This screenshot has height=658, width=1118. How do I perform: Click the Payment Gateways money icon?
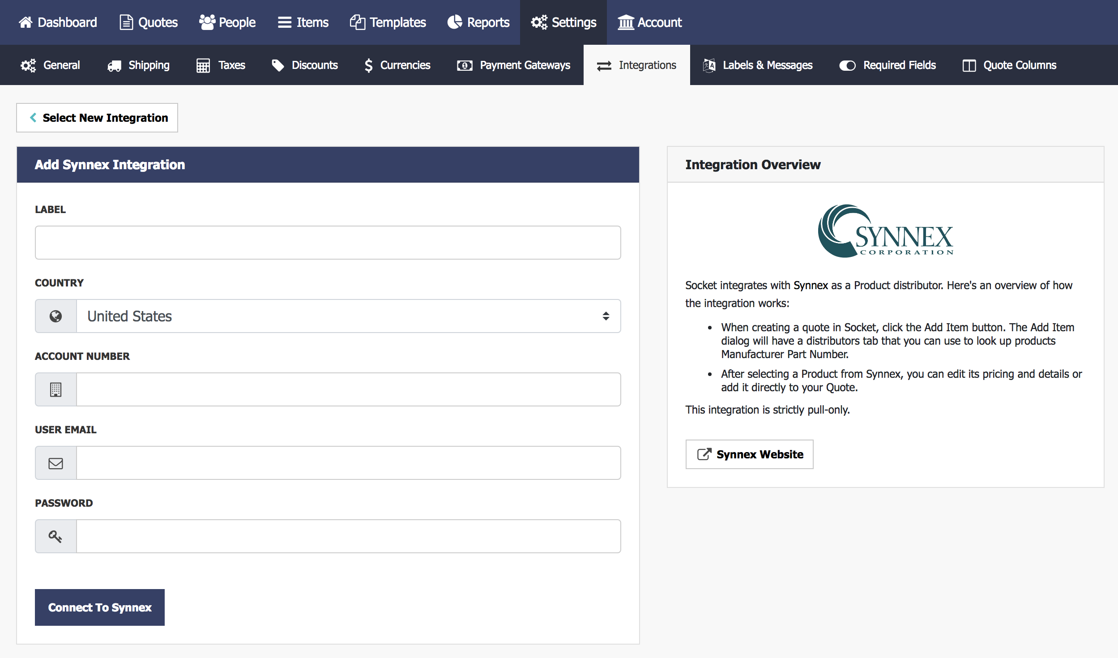[465, 65]
